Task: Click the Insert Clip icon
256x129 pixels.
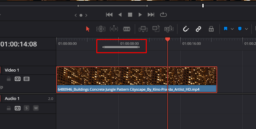Action: (x=143, y=29)
